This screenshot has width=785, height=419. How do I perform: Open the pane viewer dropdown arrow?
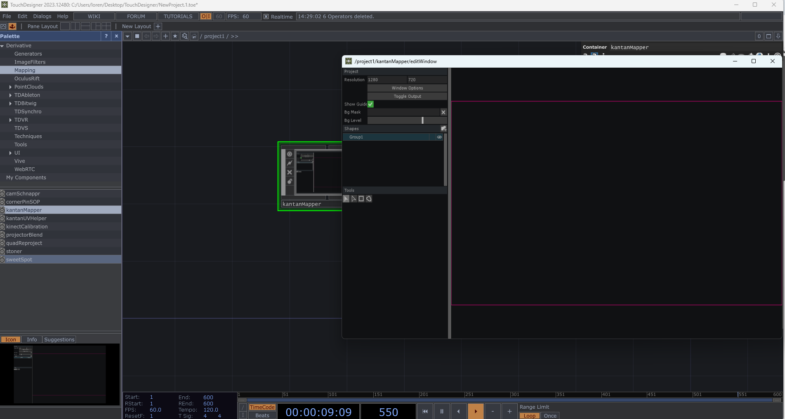tap(127, 36)
